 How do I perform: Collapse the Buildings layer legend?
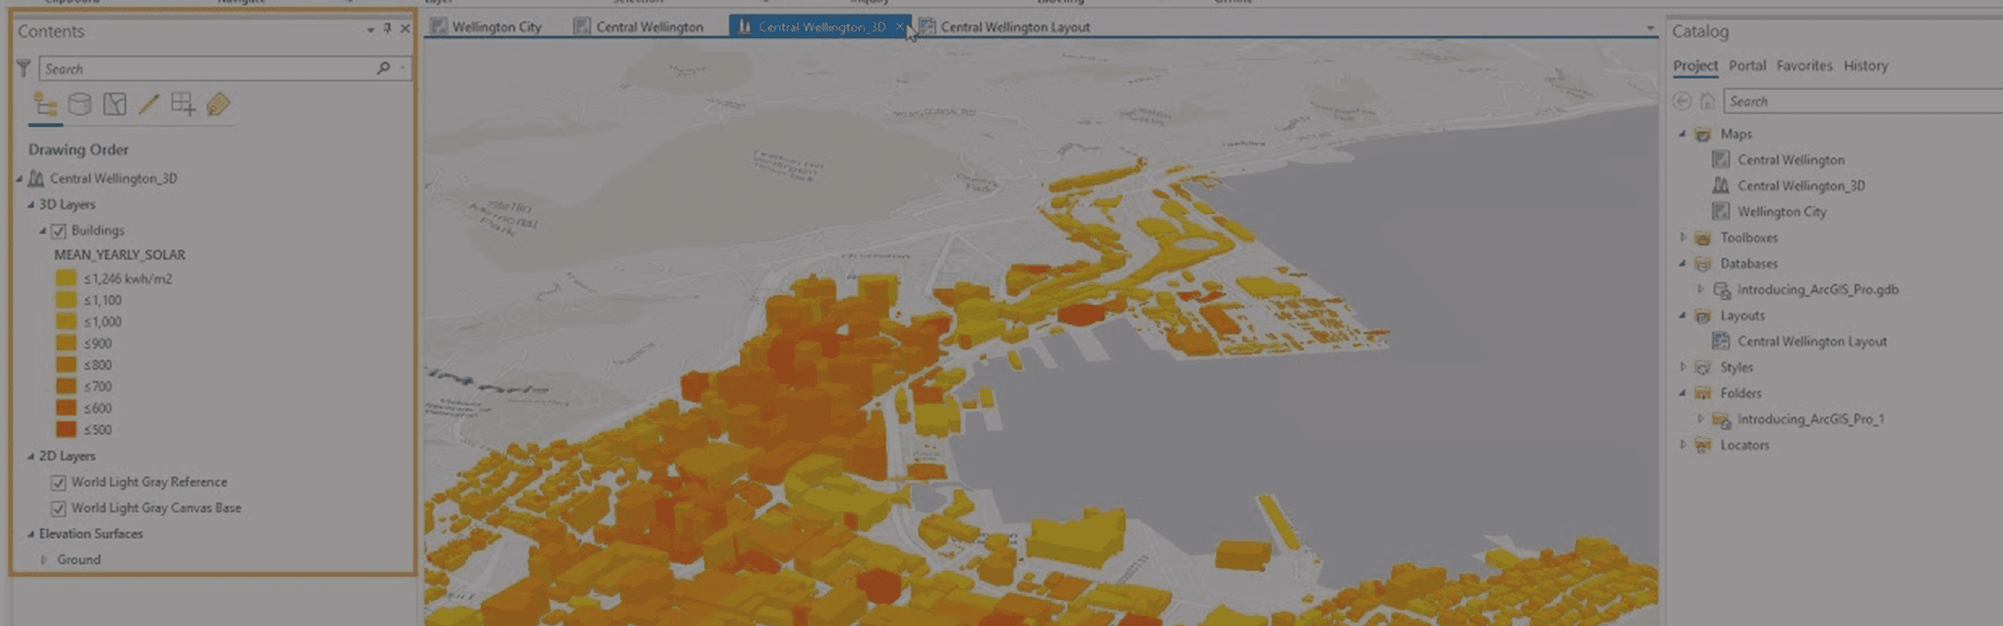pyautogui.click(x=43, y=231)
